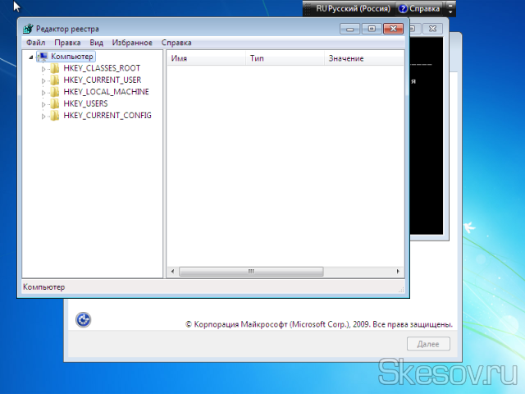Click the HKEY_CLASSES_ROOT folder icon

tap(55, 69)
